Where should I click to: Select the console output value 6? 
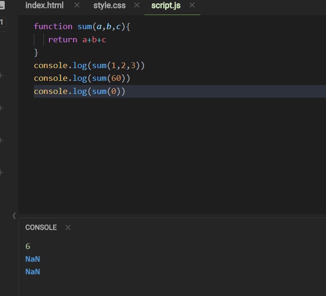pyautogui.click(x=28, y=246)
